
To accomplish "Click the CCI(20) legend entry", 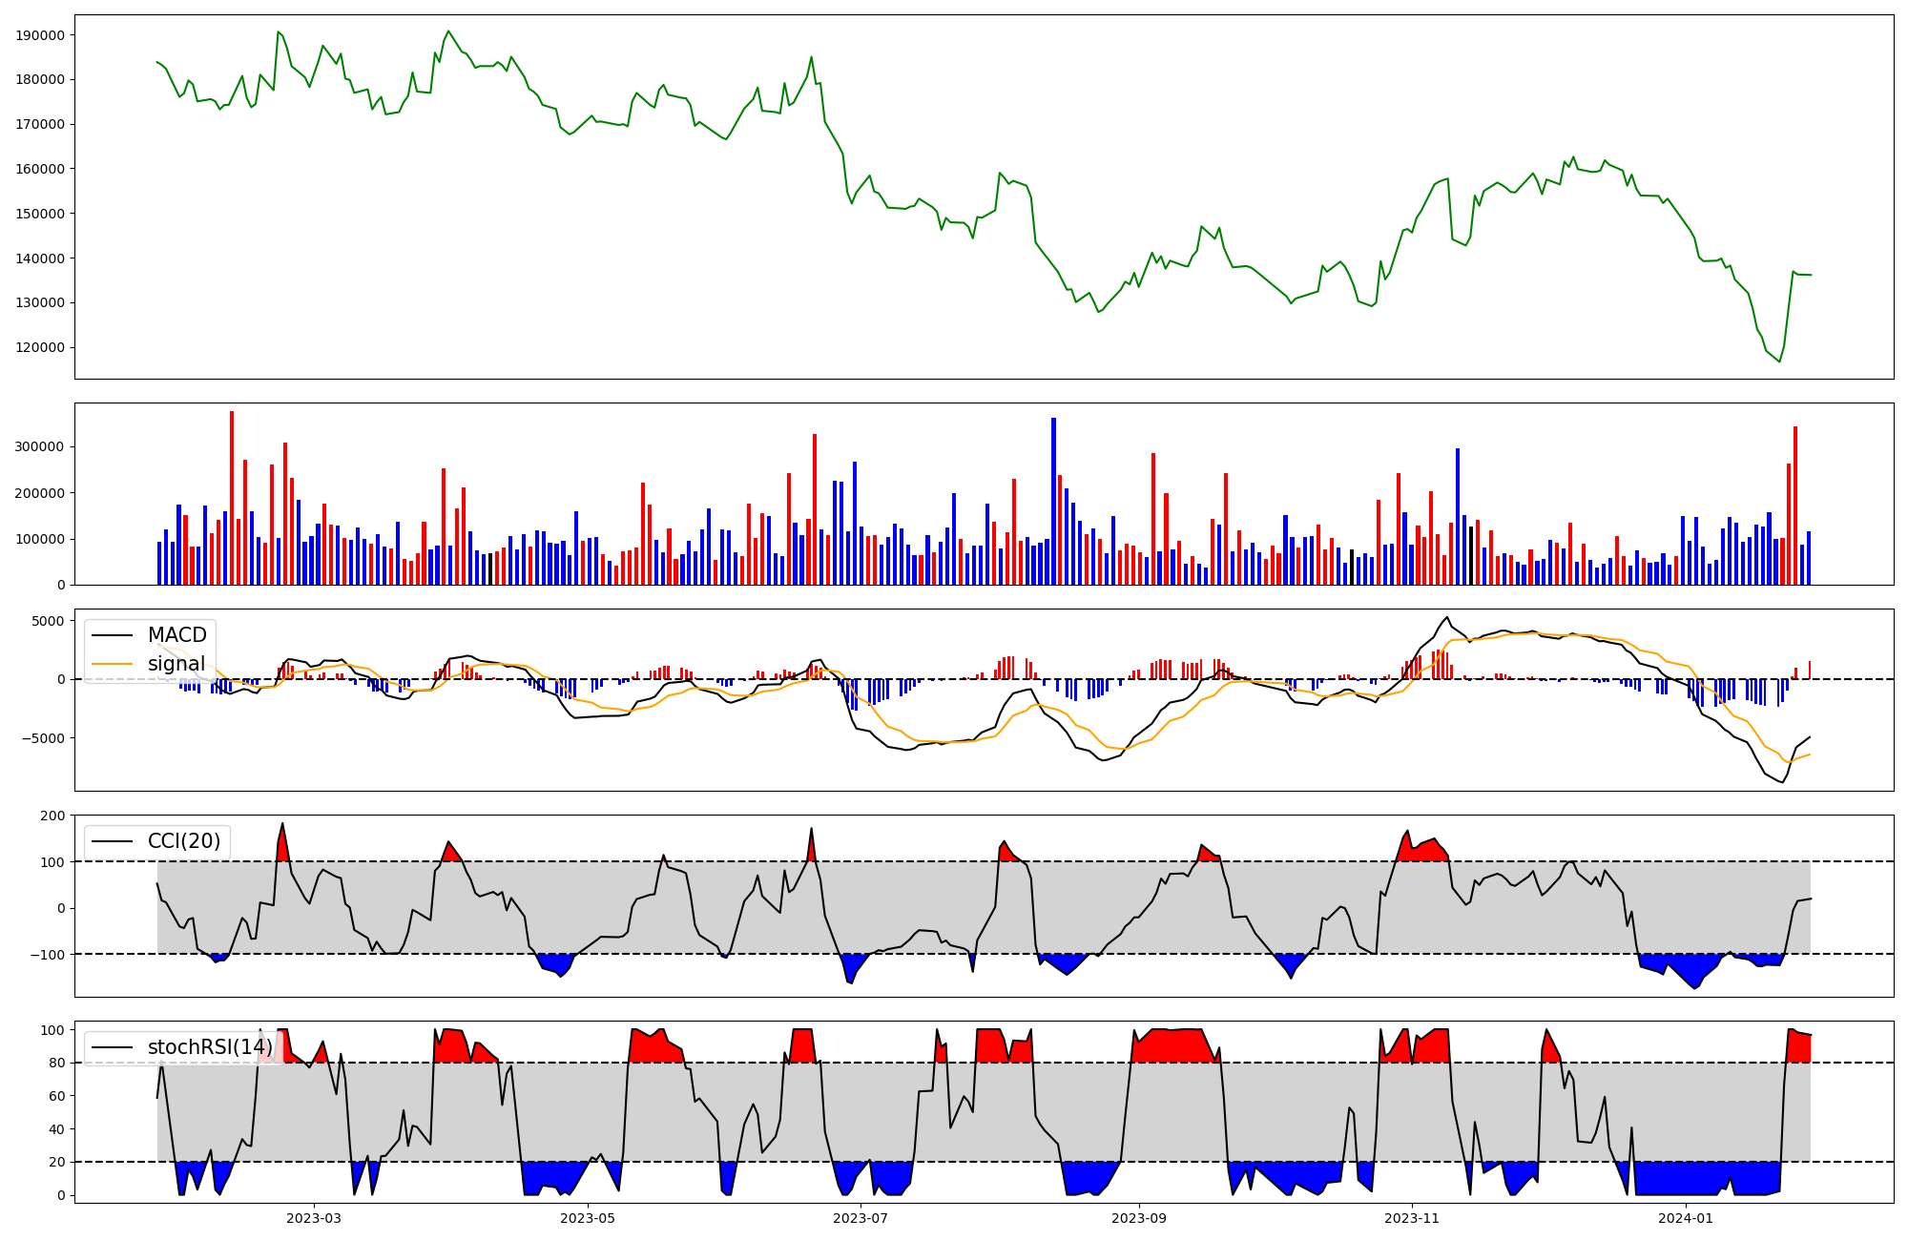I will tap(183, 841).
